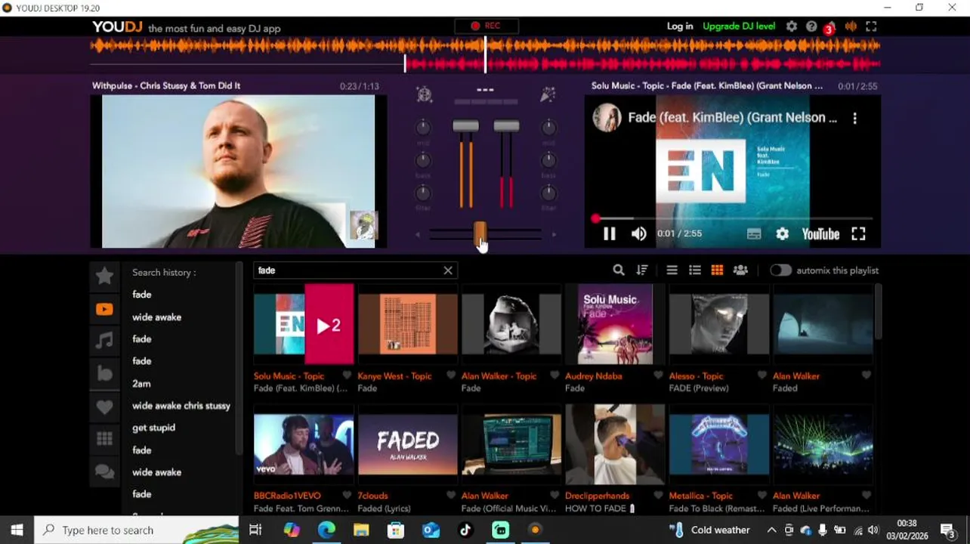Open notifications bell with red badge
This screenshot has height=544, width=970.
[830, 27]
